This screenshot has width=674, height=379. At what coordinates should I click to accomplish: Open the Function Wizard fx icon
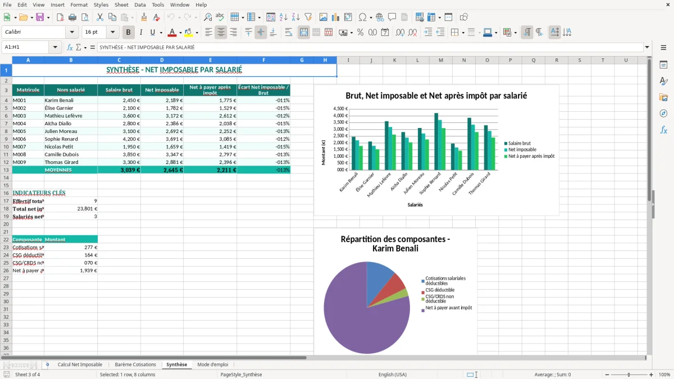(x=70, y=48)
